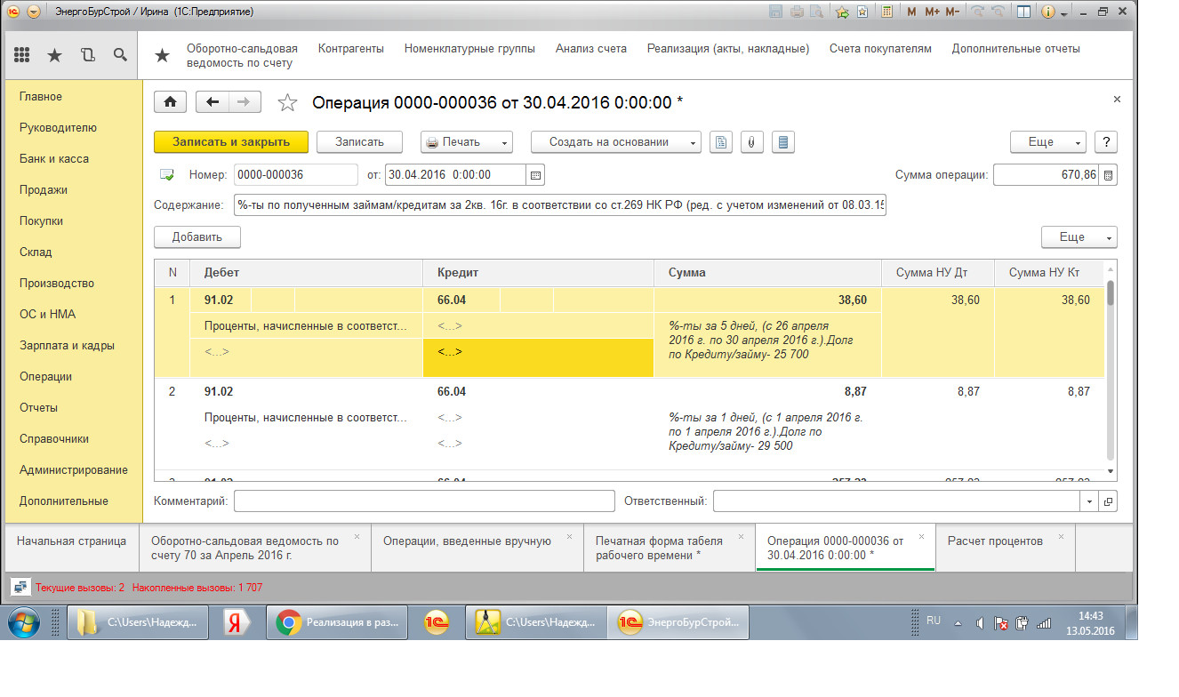Open the title bar calculator icon
Screen dimensions: 1179x697
(x=886, y=12)
